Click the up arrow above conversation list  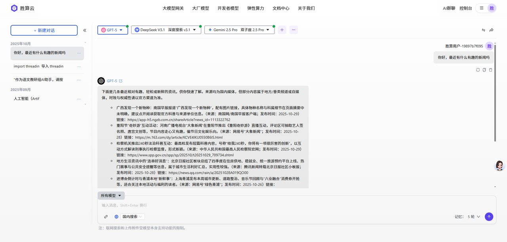click(85, 43)
